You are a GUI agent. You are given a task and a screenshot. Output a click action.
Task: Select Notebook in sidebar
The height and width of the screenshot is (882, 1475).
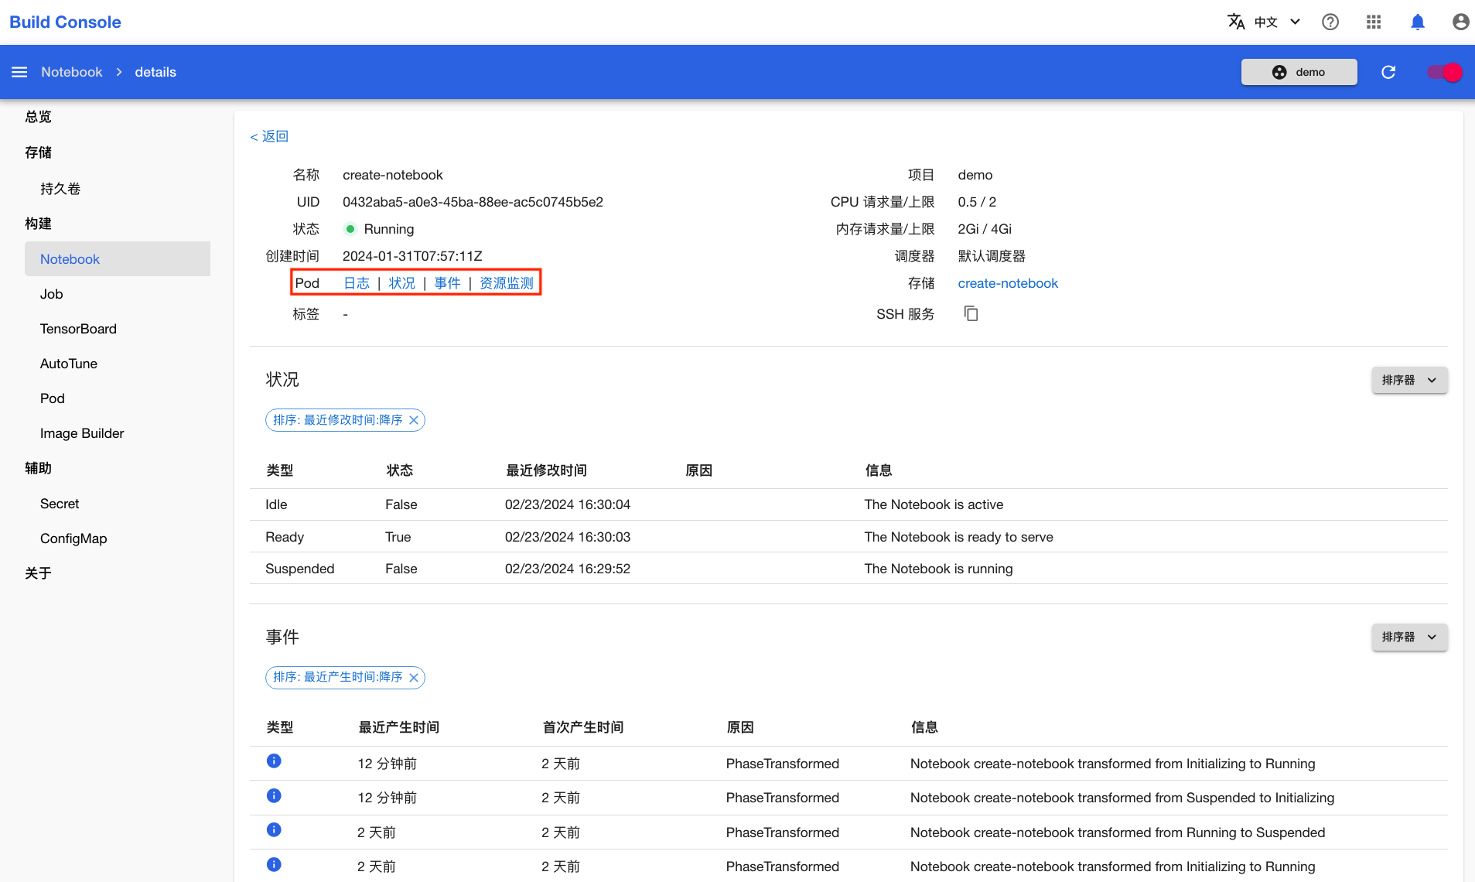(118, 259)
